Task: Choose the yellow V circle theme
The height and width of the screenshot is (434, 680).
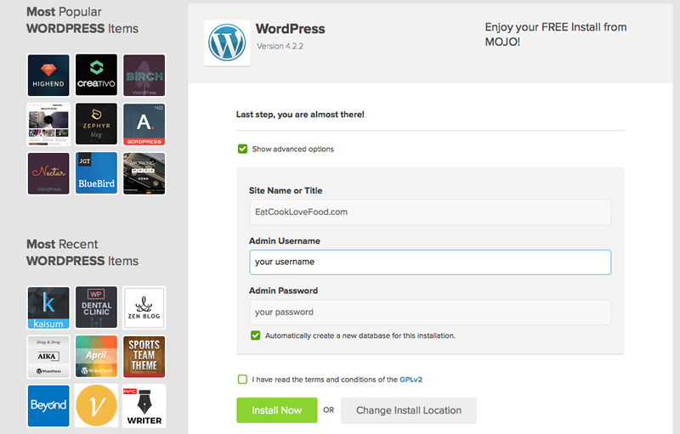Action: pos(96,406)
